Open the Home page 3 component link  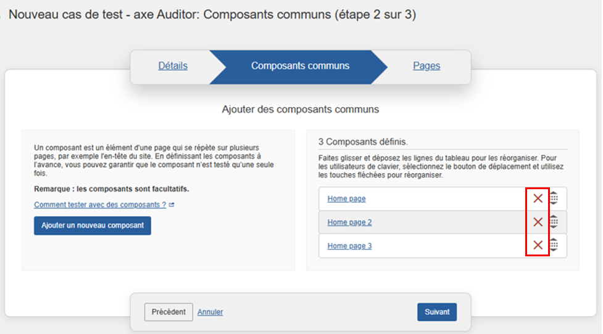click(349, 246)
